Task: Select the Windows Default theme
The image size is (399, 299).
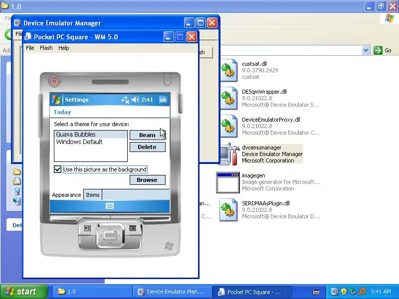Action: pyautogui.click(x=91, y=142)
